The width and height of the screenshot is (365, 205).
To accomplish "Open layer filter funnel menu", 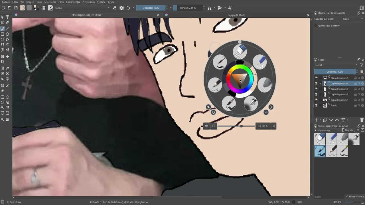I will 362,65.
